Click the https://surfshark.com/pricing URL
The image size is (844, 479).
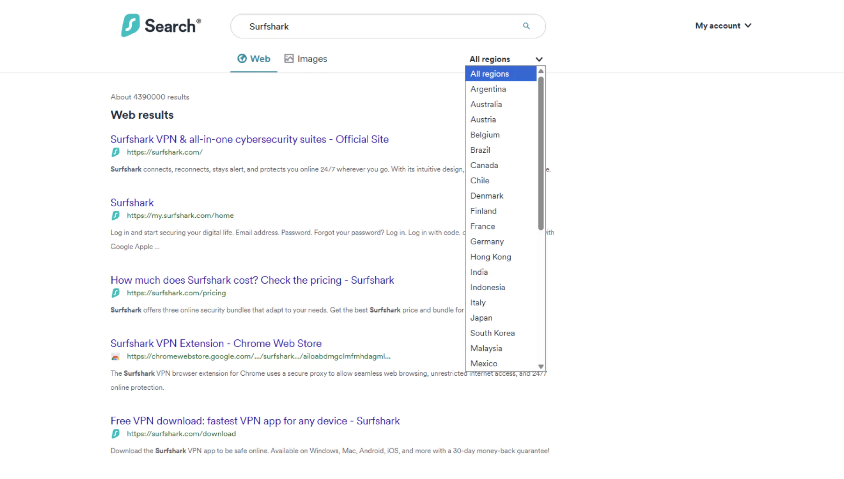[x=176, y=293]
